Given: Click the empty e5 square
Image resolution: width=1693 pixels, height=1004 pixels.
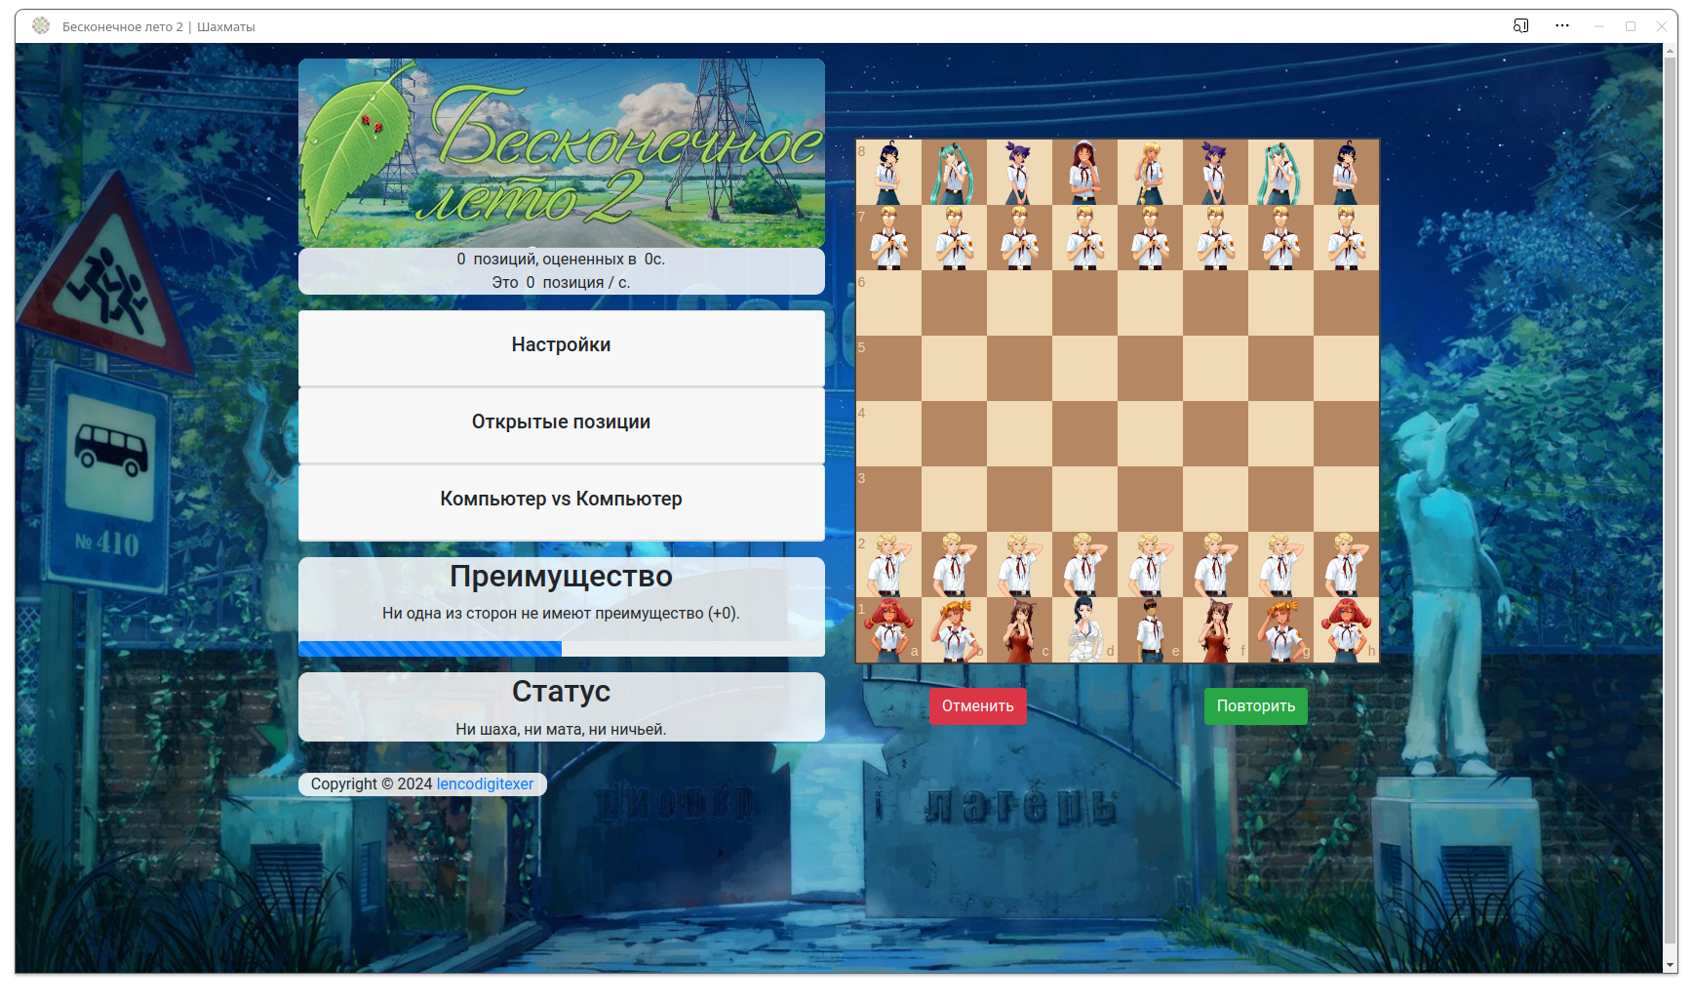Looking at the screenshot, I should click(1150, 368).
